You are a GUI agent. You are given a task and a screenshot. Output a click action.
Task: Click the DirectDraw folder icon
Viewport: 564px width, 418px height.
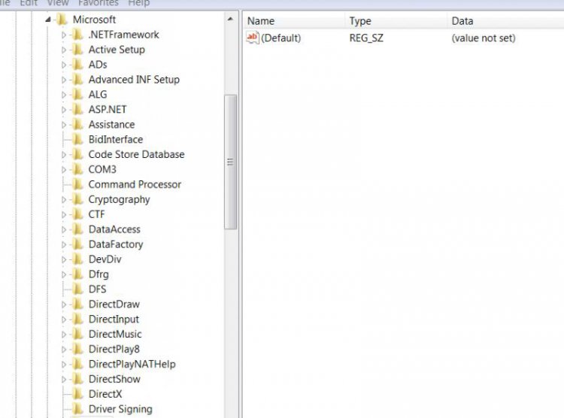point(77,304)
